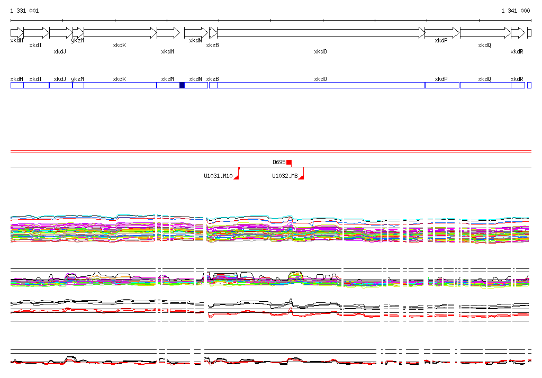Select the xkdK blue box
Screen dimensions: 542x378
pos(120,85)
